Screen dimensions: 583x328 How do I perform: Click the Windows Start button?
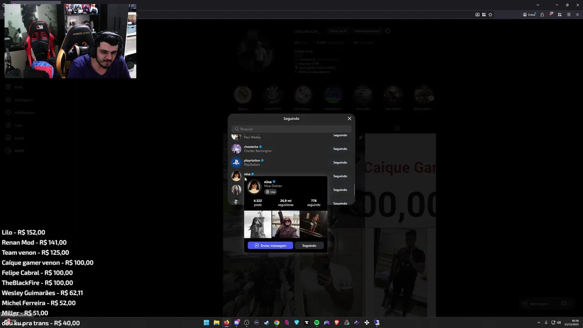pos(206,323)
